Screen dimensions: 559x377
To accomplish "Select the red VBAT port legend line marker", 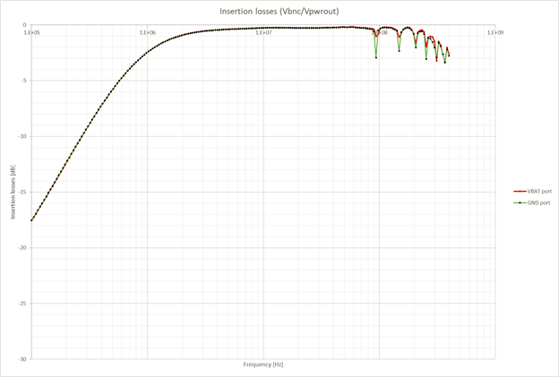I will pyautogui.click(x=520, y=192).
